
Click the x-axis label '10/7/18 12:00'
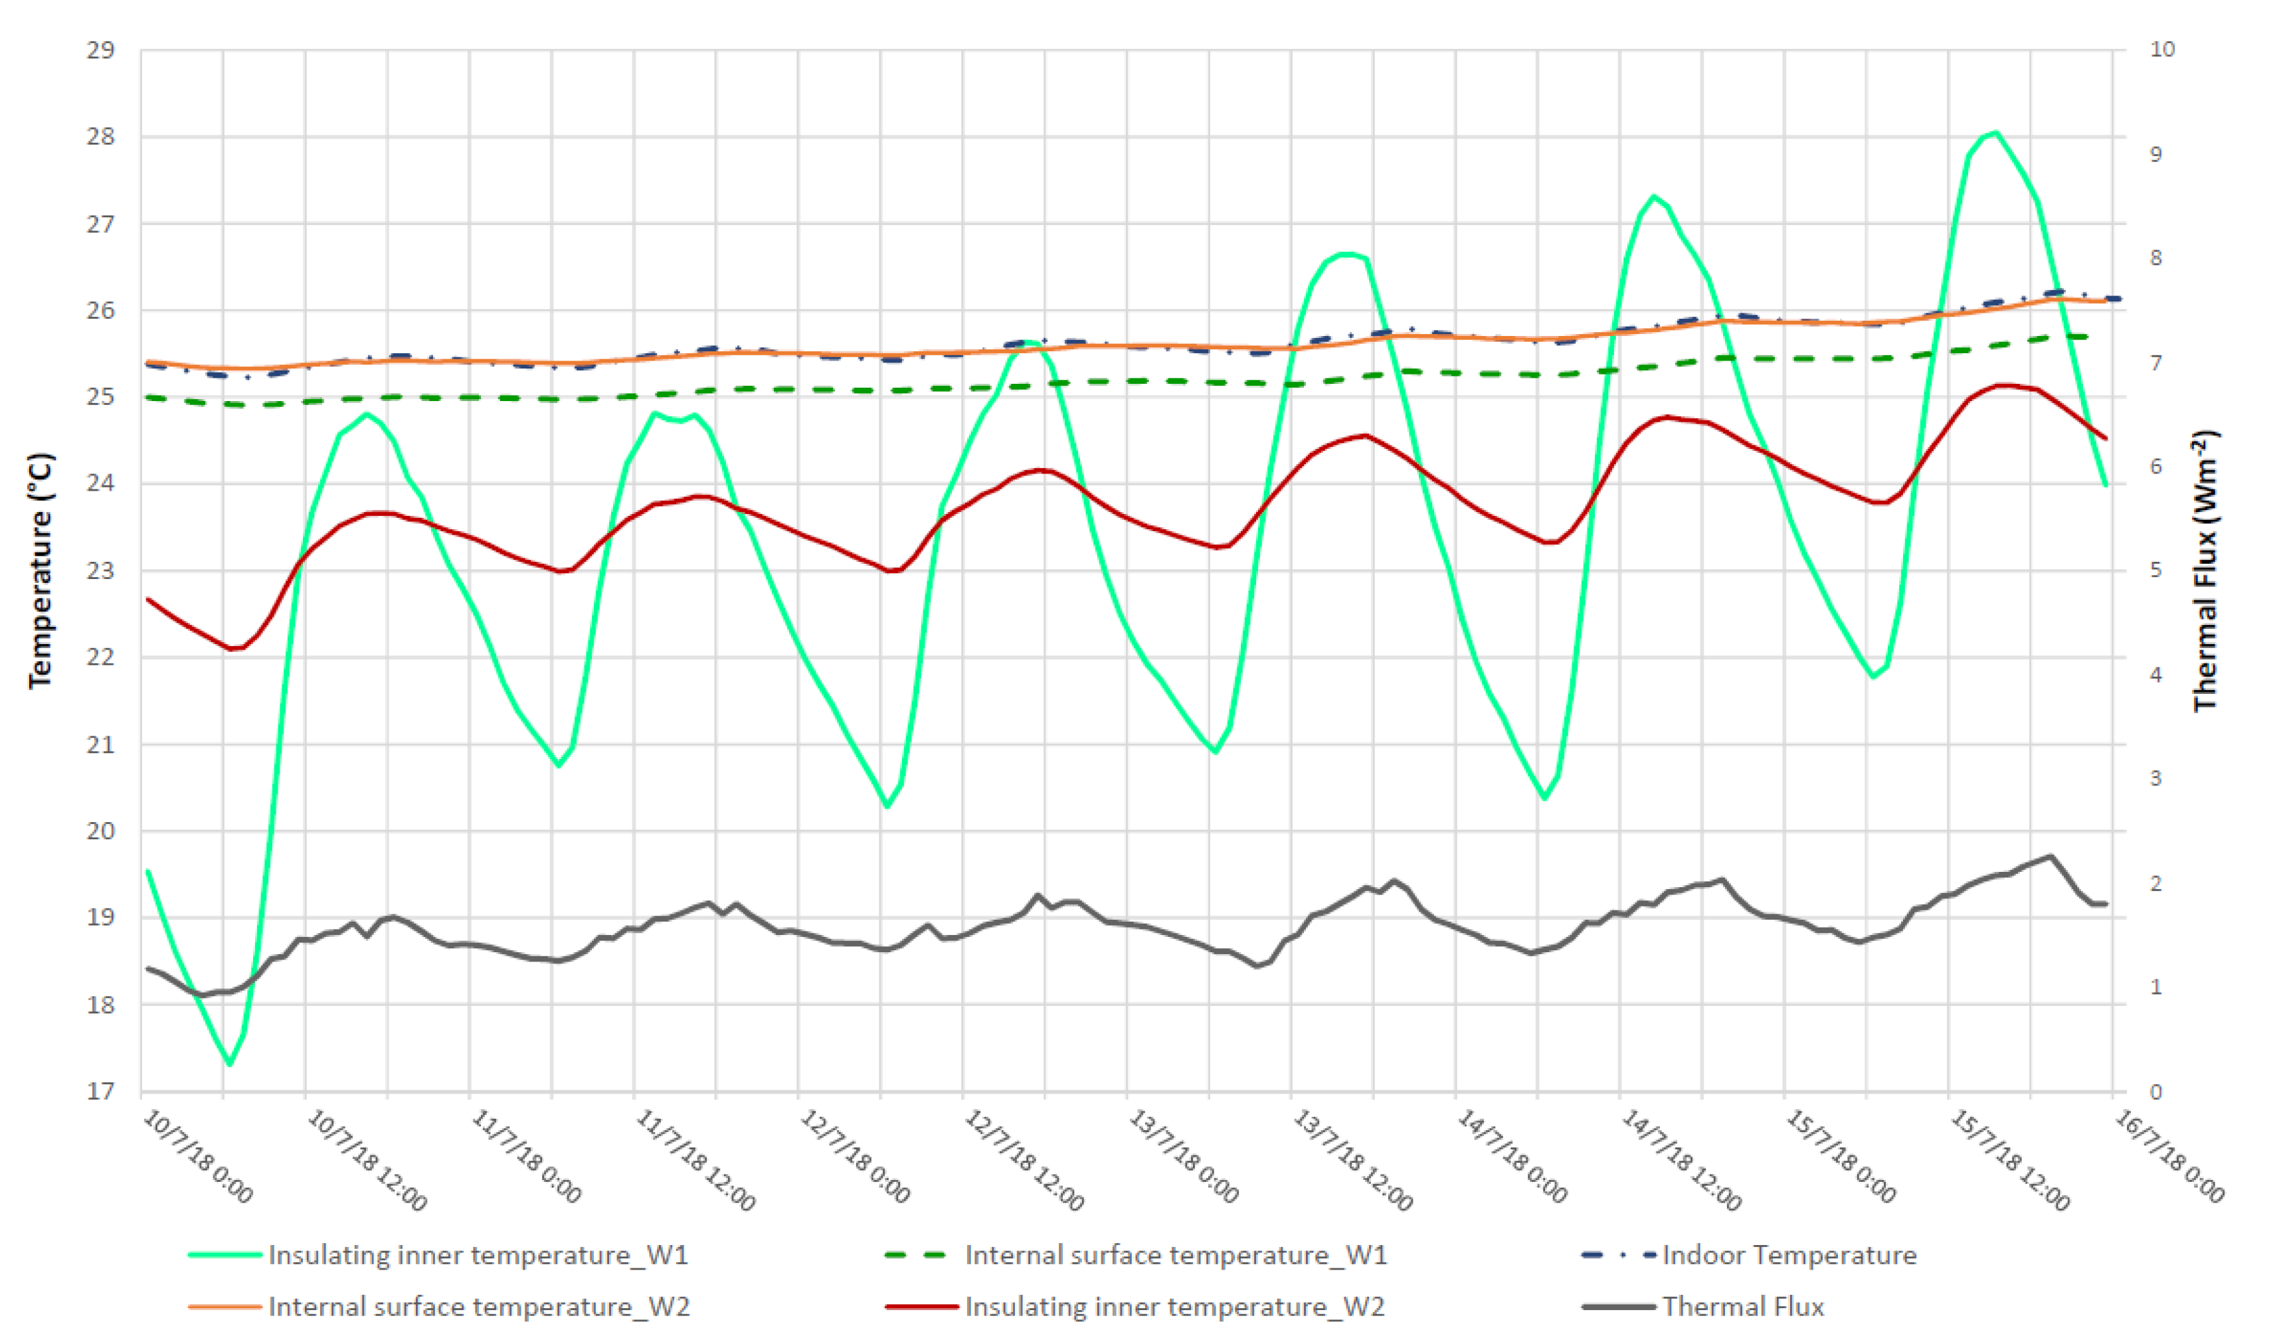pos(367,1160)
